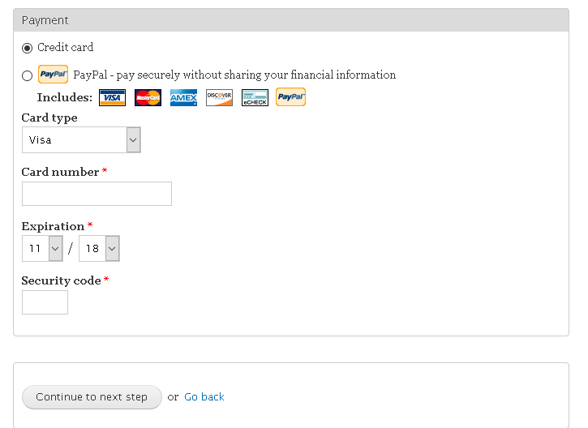This screenshot has height=428, width=588.
Task: Click the AMEX card logo icon
Action: click(183, 98)
